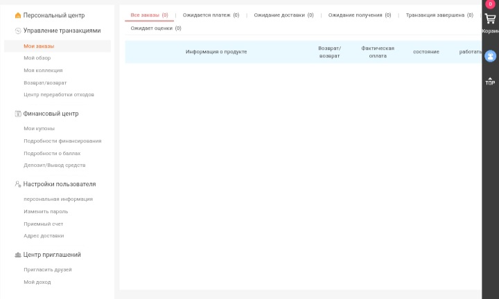The height and width of the screenshot is (299, 499).
Task: Open Мои заказы in sidebar
Action: tap(39, 46)
